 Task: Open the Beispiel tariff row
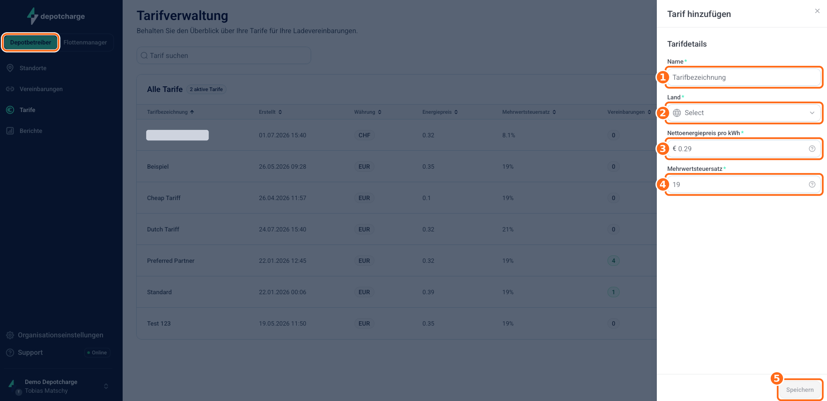point(396,167)
